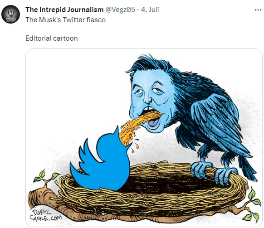Click the tweet text Musk's Twitter fiasco
Viewport: 264px width, 228px height.
point(72,20)
